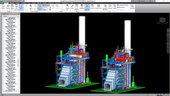
Task: Open the docked Sets side tab
Action: pyautogui.click(x=1, y=30)
